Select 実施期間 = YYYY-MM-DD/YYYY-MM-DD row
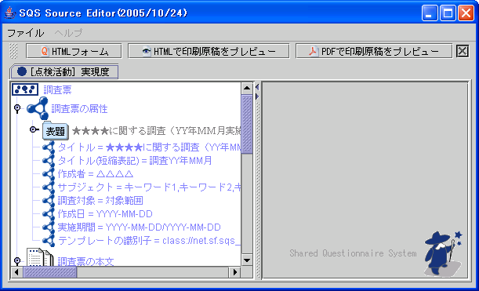Viewport: 479px width, 291px height. [x=139, y=227]
